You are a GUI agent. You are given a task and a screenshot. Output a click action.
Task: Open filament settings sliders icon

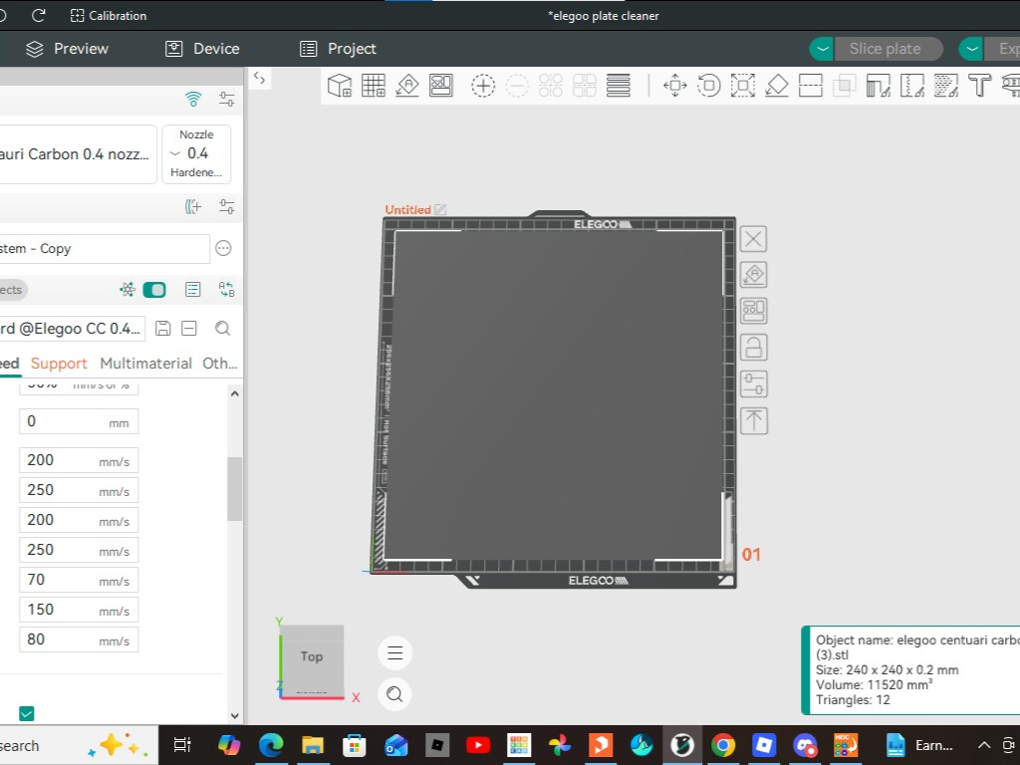pyautogui.click(x=226, y=207)
